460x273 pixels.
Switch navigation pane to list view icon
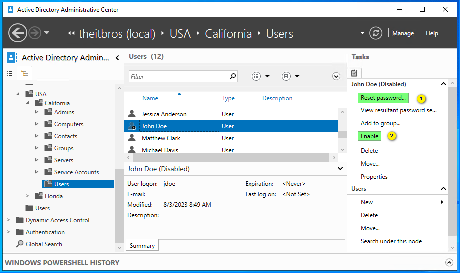(9, 73)
